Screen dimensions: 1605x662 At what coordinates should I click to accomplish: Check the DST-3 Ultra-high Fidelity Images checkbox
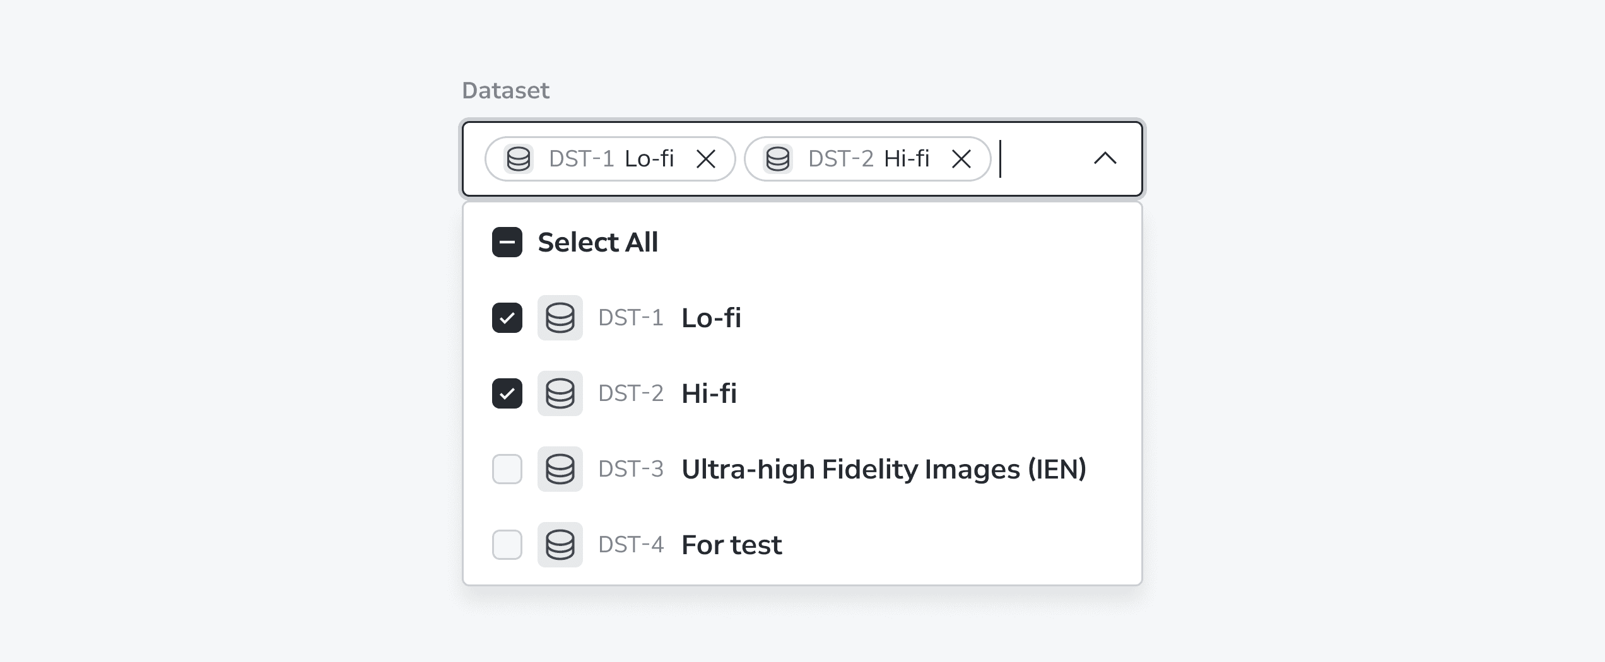pos(507,469)
